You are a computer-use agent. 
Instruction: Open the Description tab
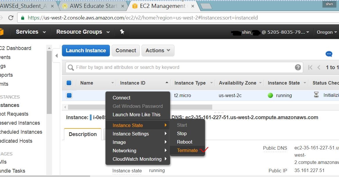(x=83, y=134)
